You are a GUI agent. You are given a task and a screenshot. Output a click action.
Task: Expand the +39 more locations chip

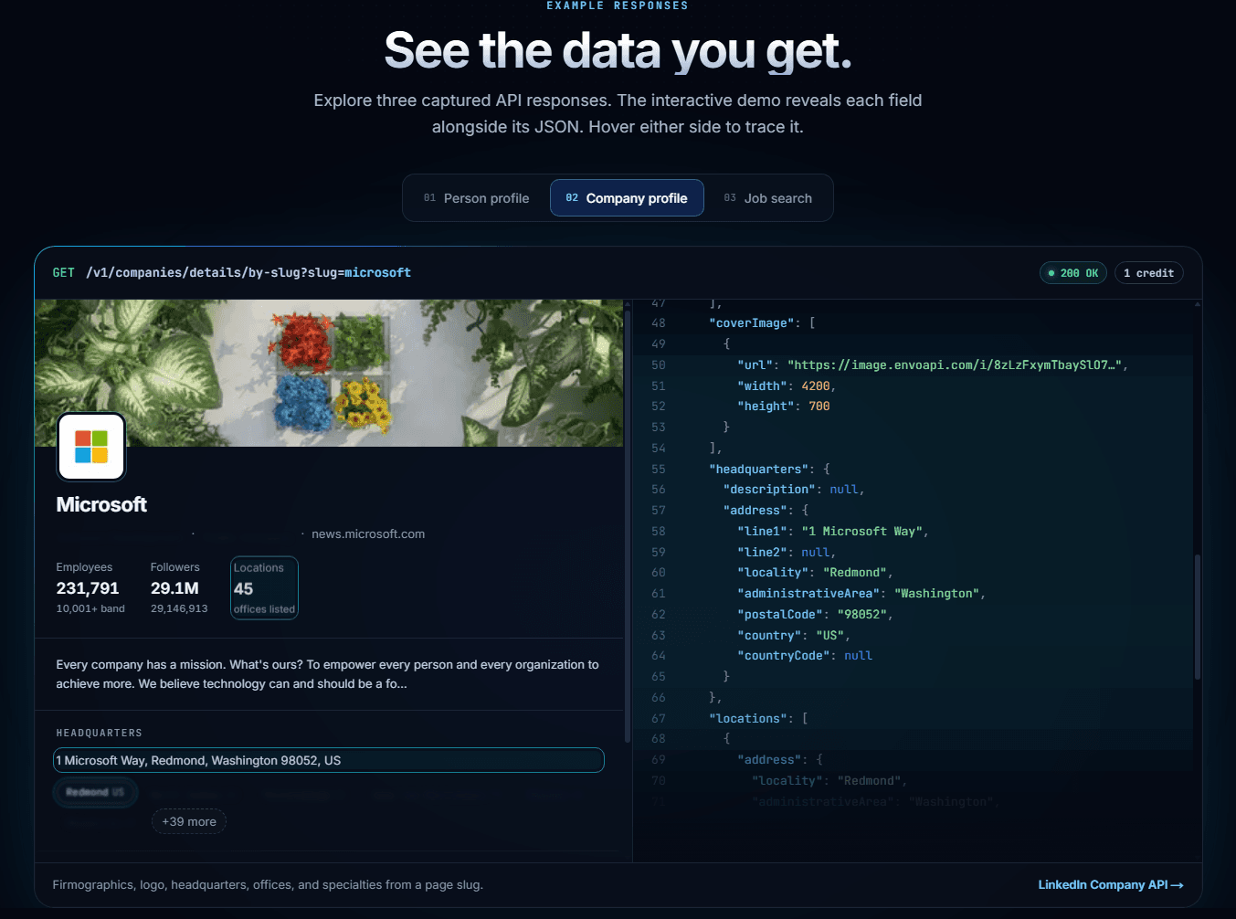click(x=189, y=821)
